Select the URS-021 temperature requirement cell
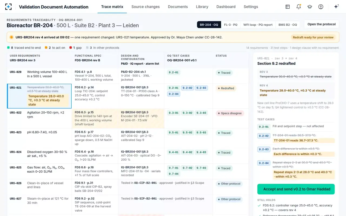 click(39, 96)
